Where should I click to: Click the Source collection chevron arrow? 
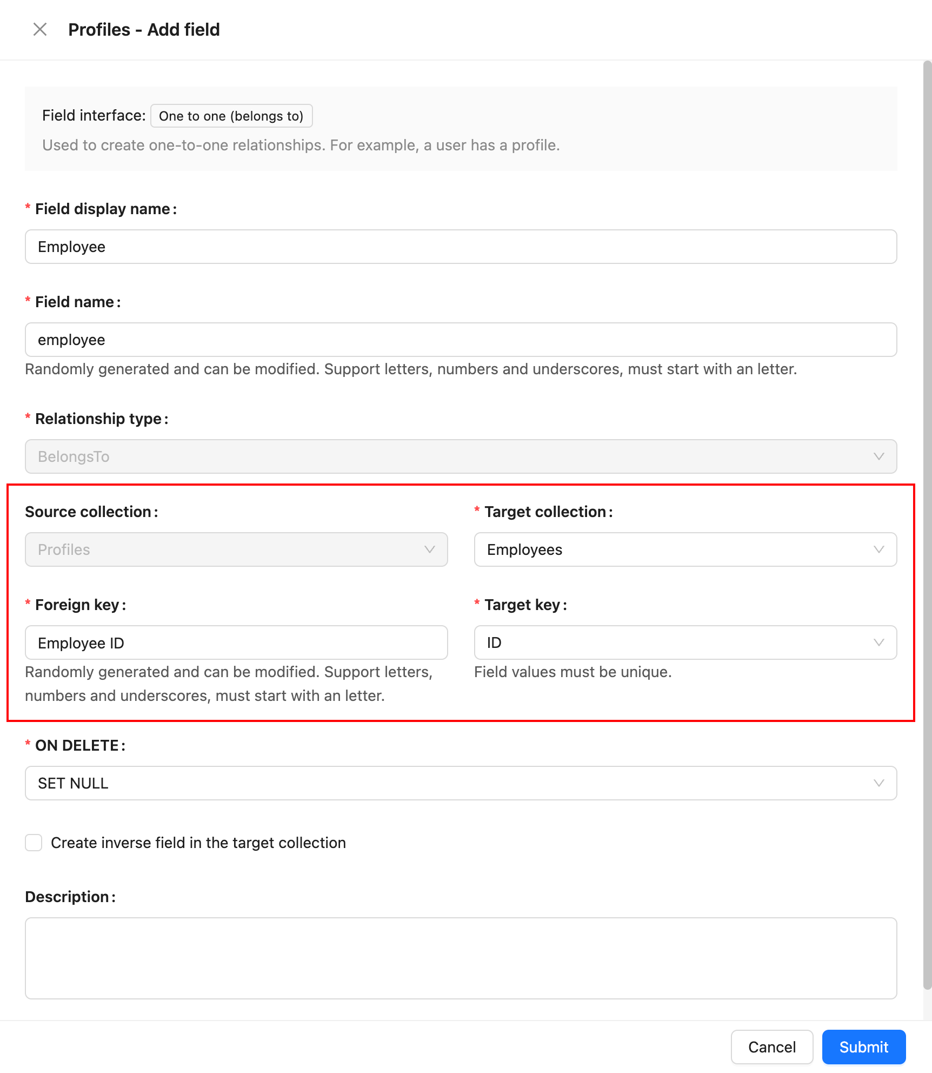click(x=429, y=549)
